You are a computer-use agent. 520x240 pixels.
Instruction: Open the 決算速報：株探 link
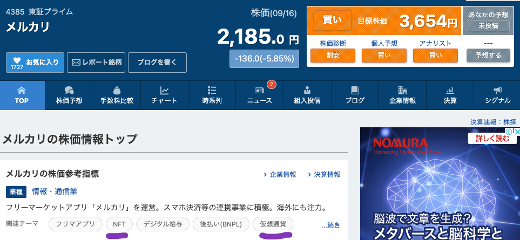pyautogui.click(x=494, y=122)
